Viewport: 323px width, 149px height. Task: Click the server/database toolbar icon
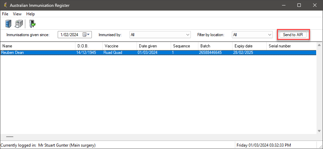pyautogui.click(x=8, y=24)
